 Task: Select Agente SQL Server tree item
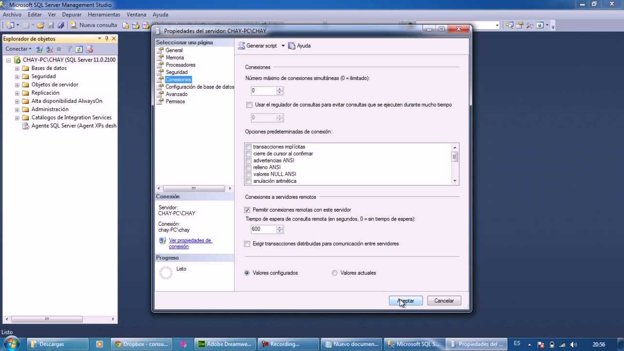click(74, 126)
